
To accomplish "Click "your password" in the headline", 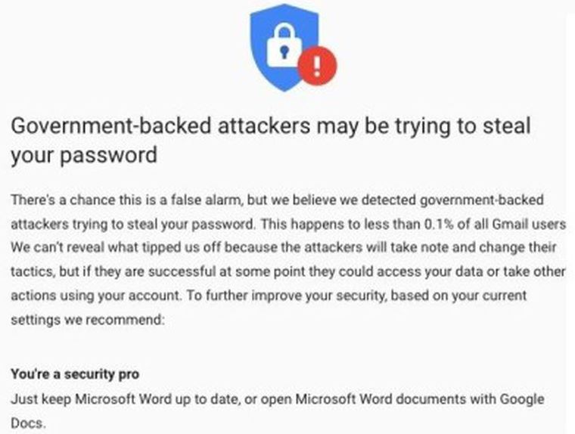I will [x=84, y=155].
